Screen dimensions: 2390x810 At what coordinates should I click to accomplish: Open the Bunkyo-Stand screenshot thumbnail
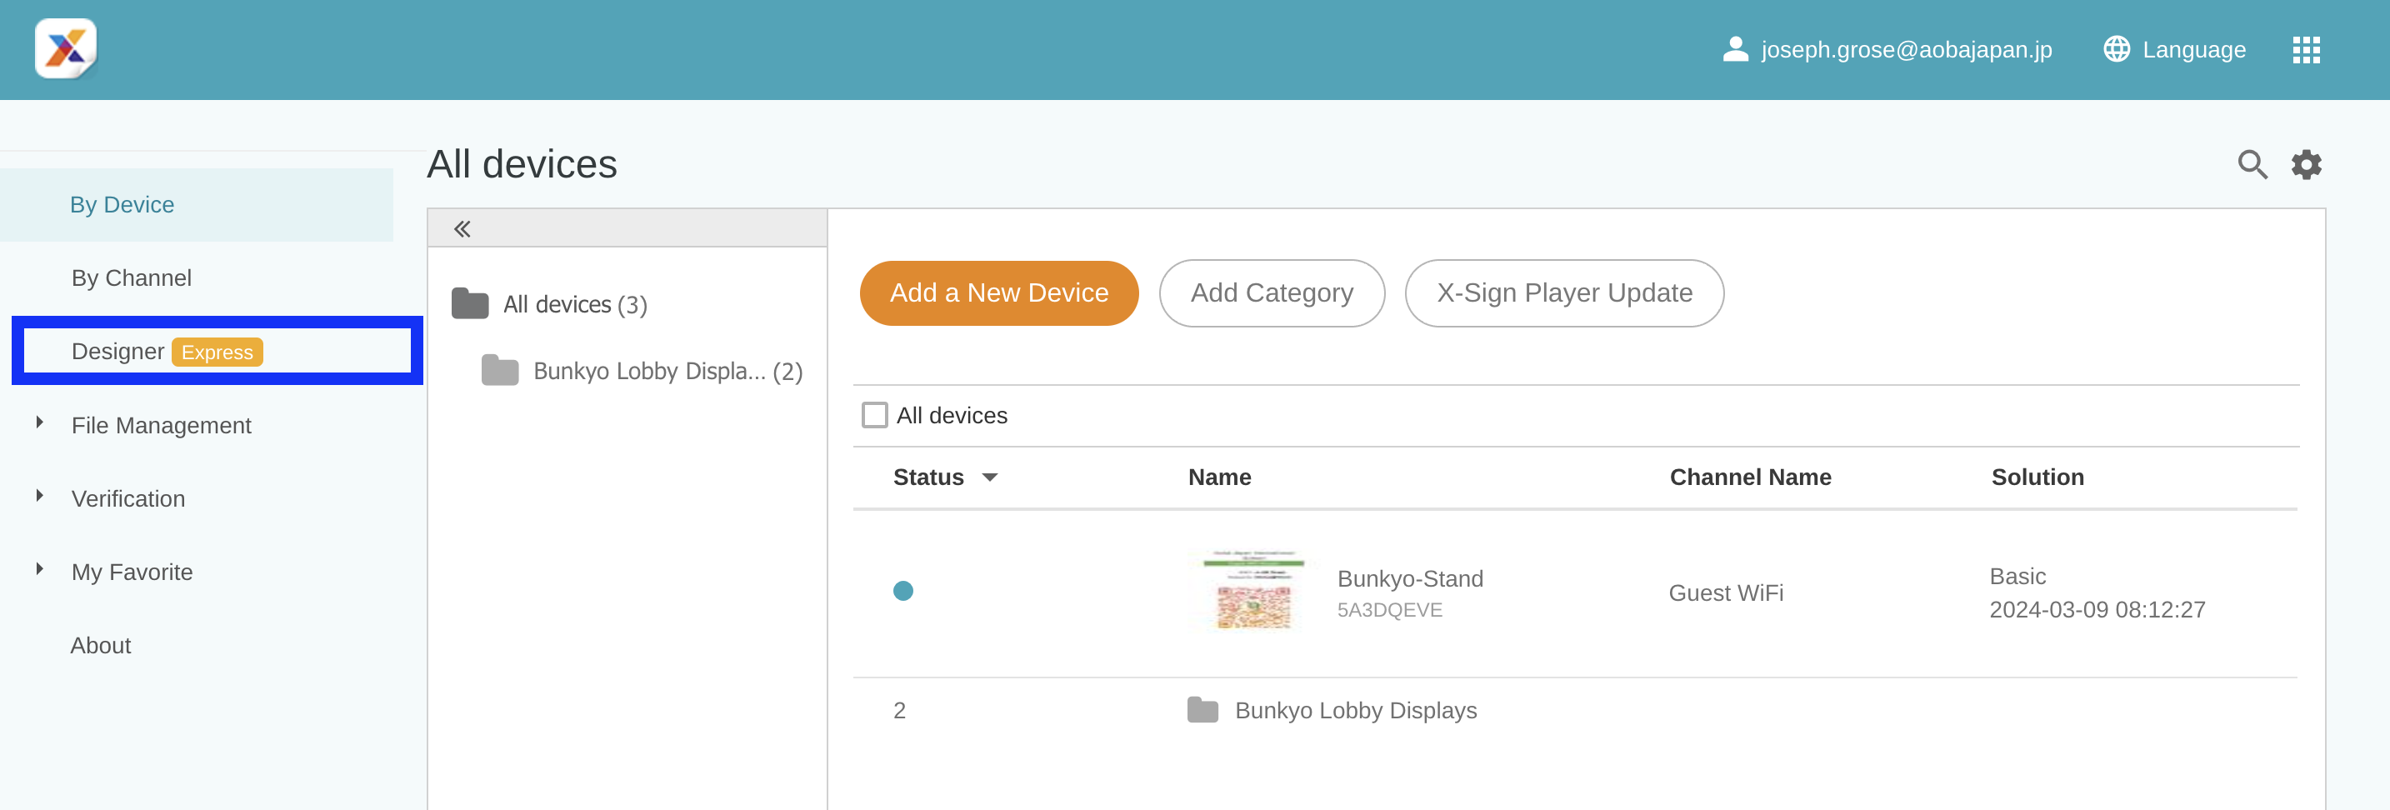[x=1253, y=592]
